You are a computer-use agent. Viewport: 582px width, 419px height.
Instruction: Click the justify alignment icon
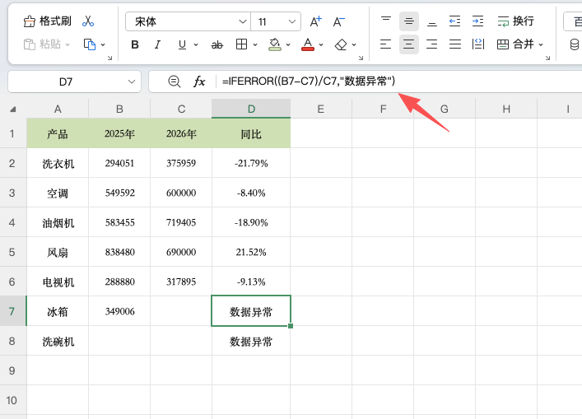tap(454, 44)
